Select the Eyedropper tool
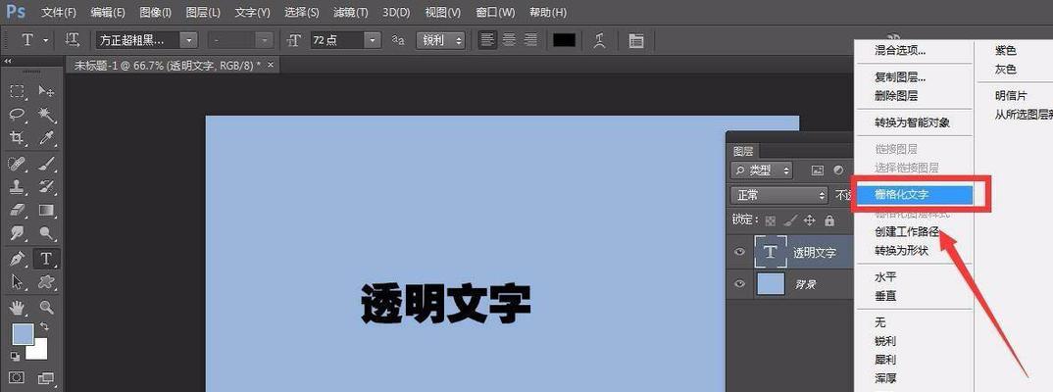1053x392 pixels. (x=46, y=137)
